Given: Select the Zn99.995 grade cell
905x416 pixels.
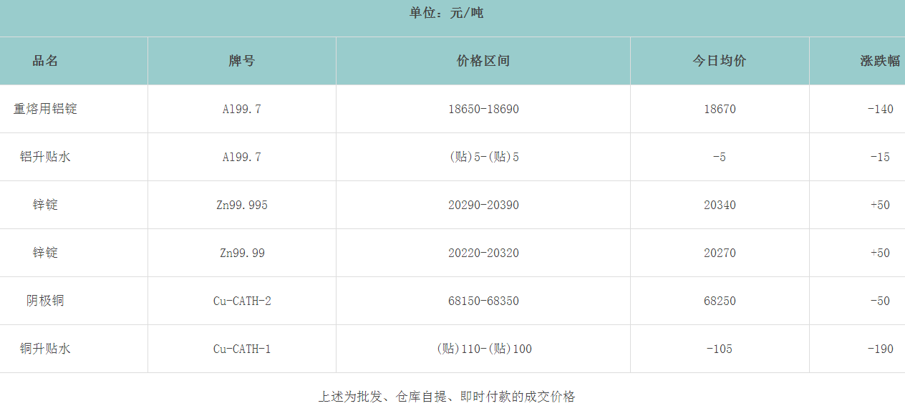Looking at the screenshot, I should [x=242, y=205].
